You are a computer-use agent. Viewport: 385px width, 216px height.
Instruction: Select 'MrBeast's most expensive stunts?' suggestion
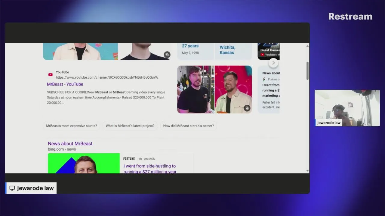point(71,126)
